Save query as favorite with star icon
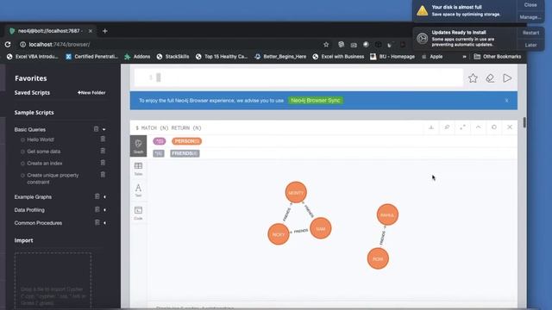Screen dimensions: 552x310 (x=473, y=78)
